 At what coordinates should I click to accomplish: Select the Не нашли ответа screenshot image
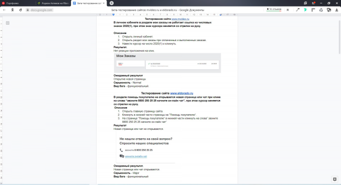[146, 147]
